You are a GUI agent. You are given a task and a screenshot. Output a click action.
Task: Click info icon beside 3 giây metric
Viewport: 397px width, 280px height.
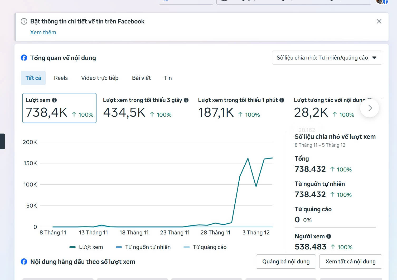click(x=186, y=100)
